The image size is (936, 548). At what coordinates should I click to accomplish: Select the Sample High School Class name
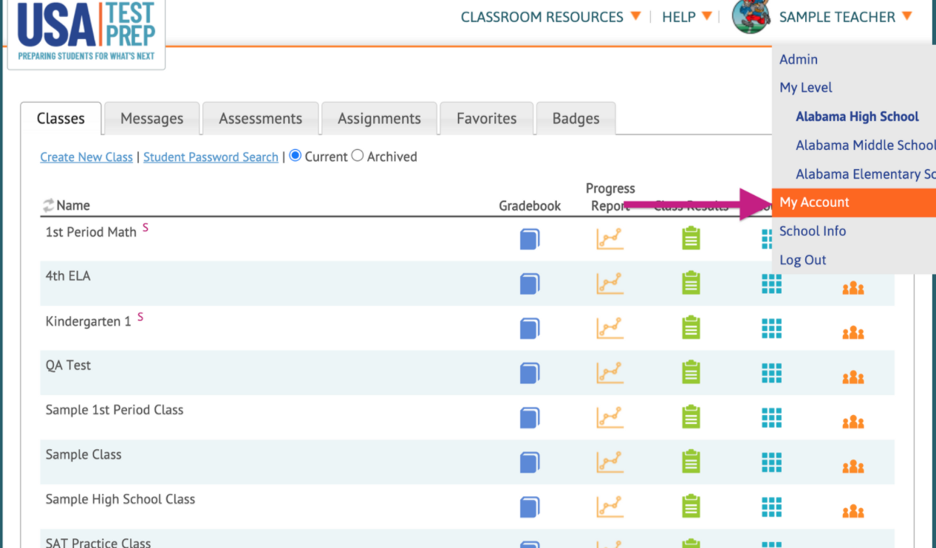(x=120, y=499)
